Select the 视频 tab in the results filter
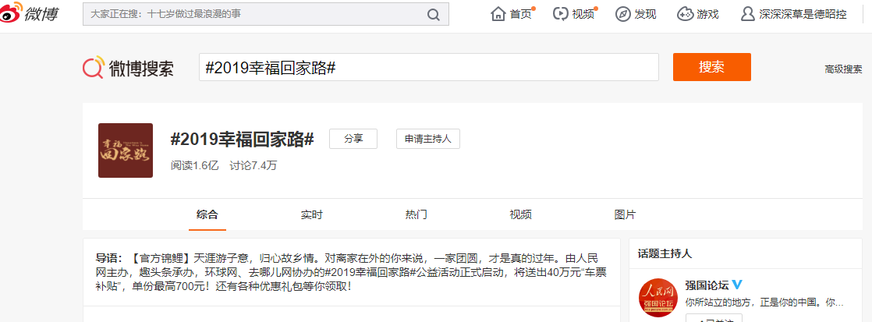This screenshot has height=322, width=872. tap(520, 214)
